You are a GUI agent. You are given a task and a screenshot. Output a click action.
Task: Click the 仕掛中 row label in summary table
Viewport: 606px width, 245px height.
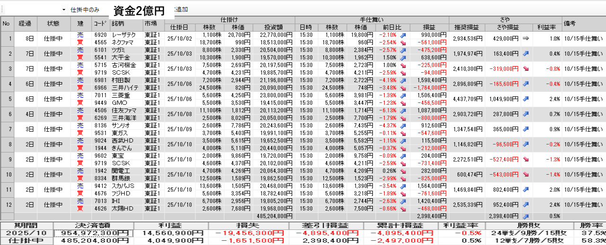point(26,241)
